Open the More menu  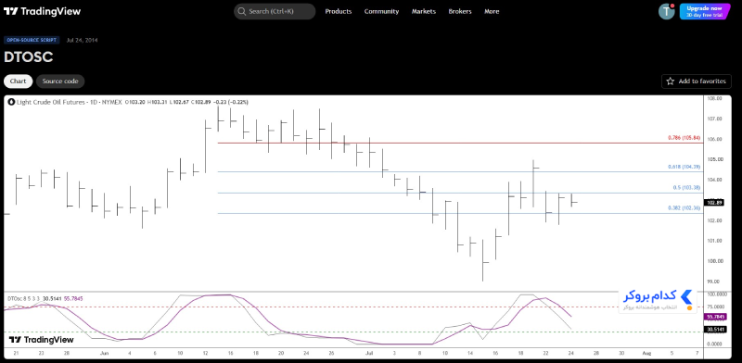(492, 11)
